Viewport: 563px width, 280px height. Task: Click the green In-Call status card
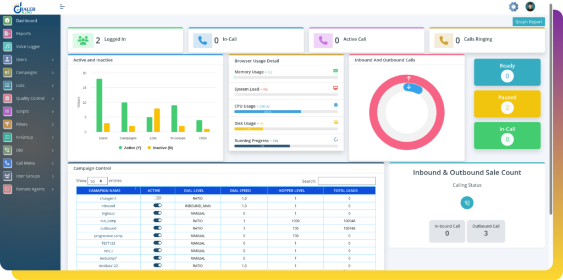(x=507, y=135)
